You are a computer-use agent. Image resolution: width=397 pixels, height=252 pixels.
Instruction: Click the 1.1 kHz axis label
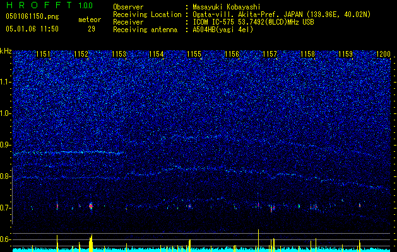coord(6,82)
